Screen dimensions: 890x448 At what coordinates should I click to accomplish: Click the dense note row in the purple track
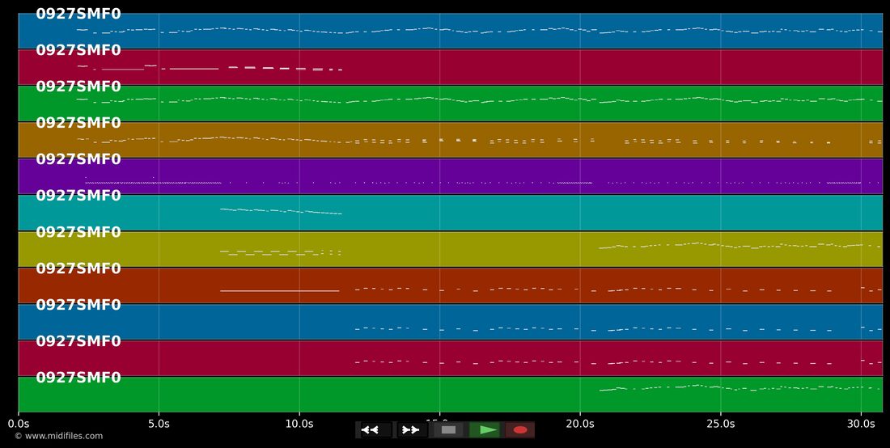click(153, 183)
